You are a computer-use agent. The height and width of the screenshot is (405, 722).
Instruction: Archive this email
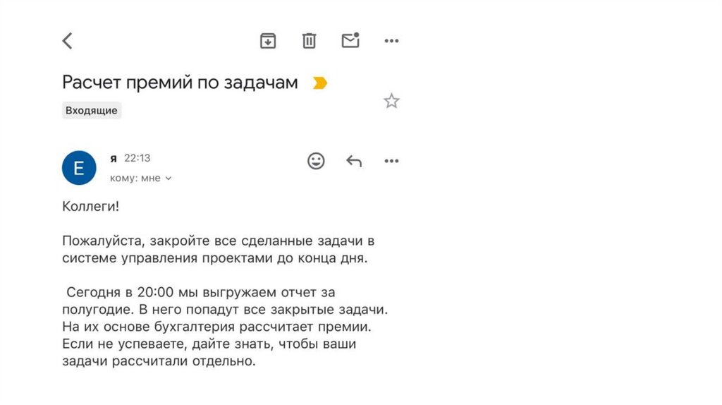click(268, 41)
